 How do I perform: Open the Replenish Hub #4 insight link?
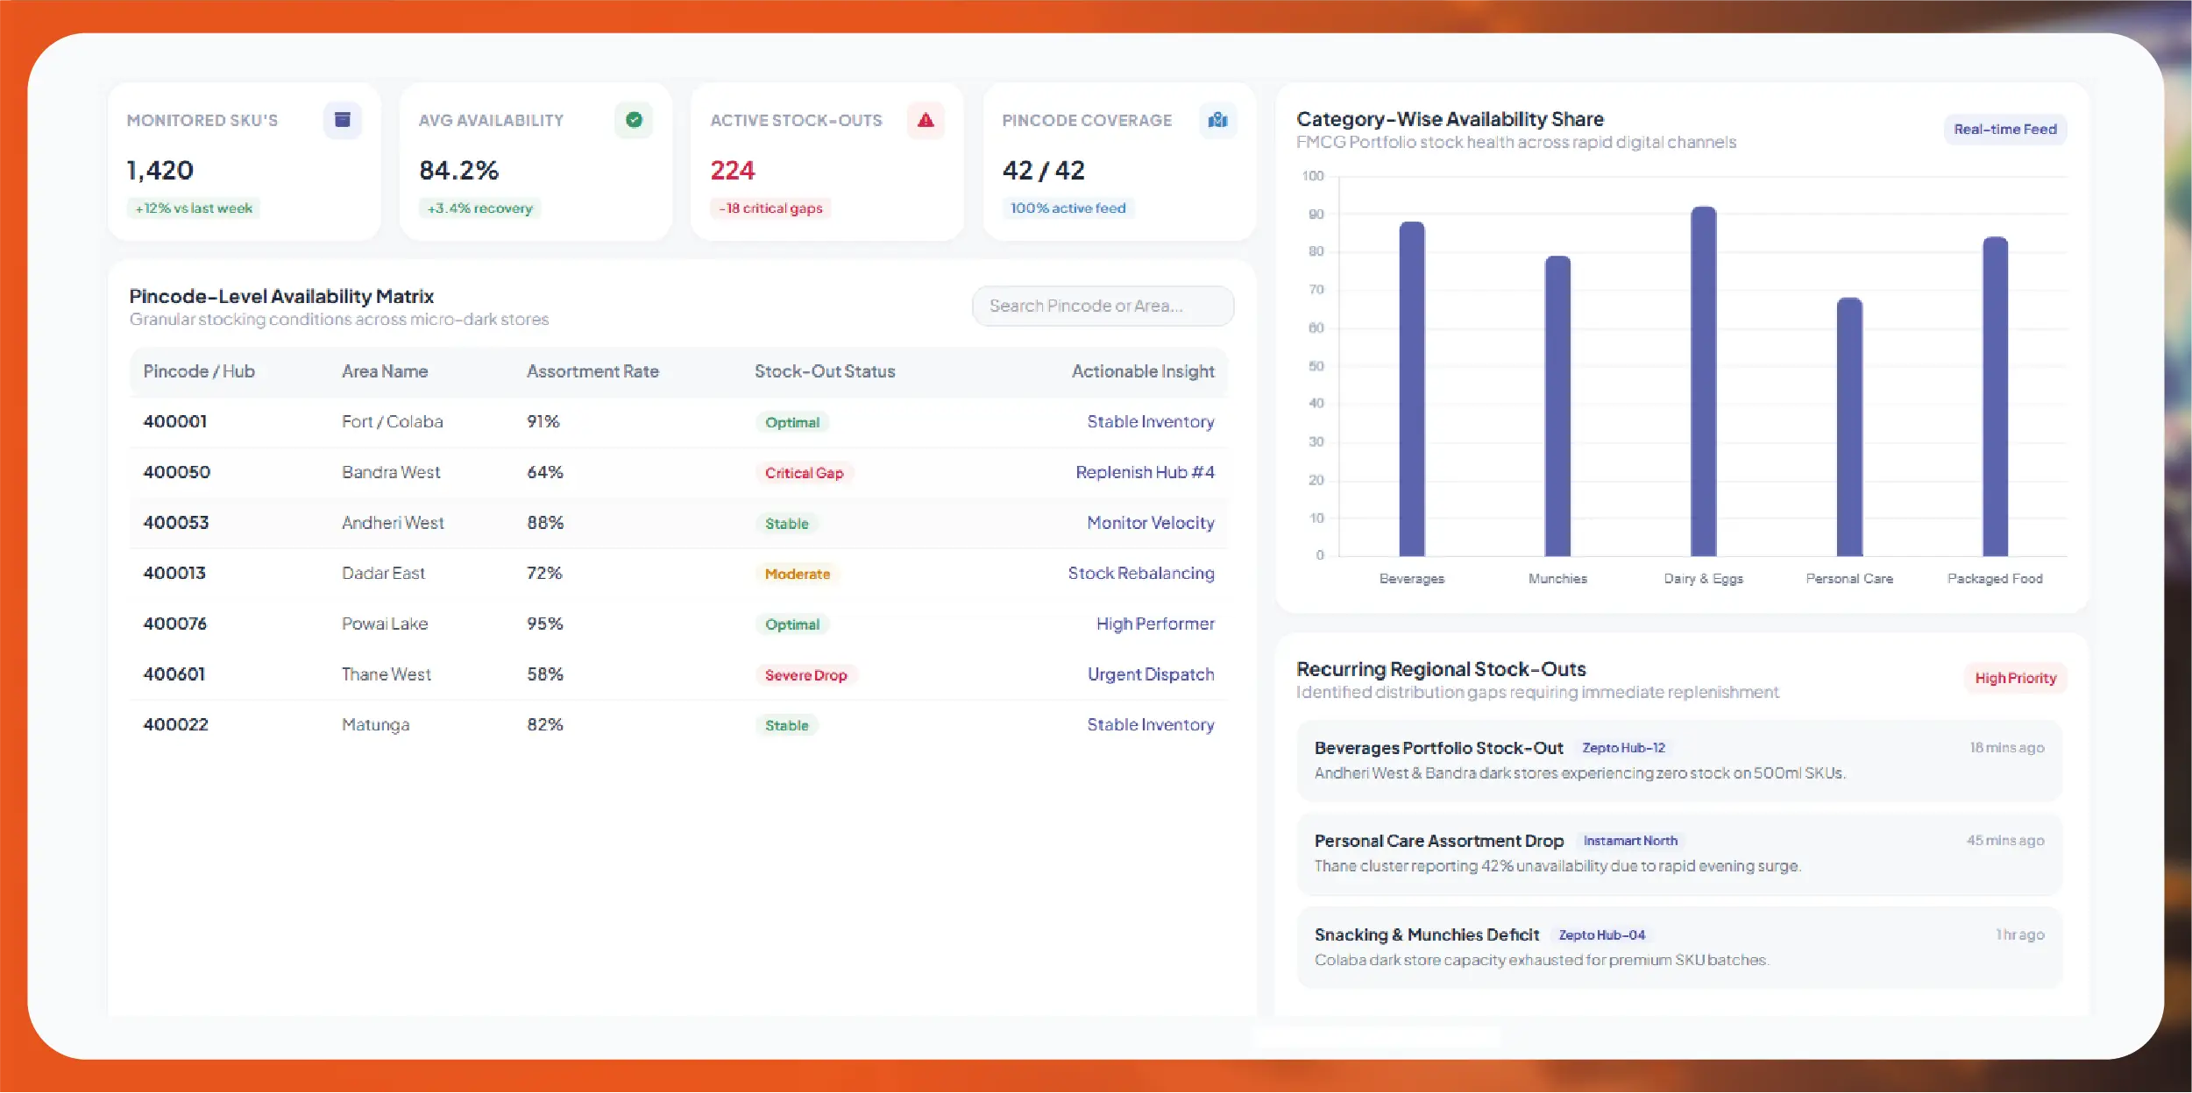1145,472
